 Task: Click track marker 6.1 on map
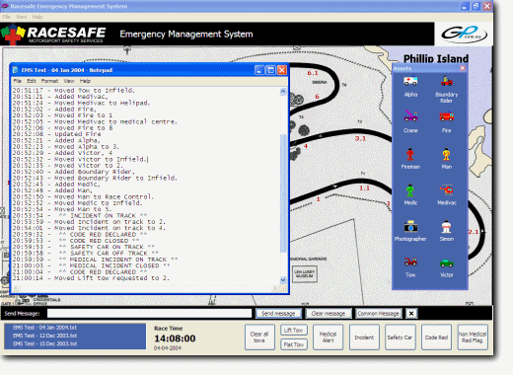313,73
